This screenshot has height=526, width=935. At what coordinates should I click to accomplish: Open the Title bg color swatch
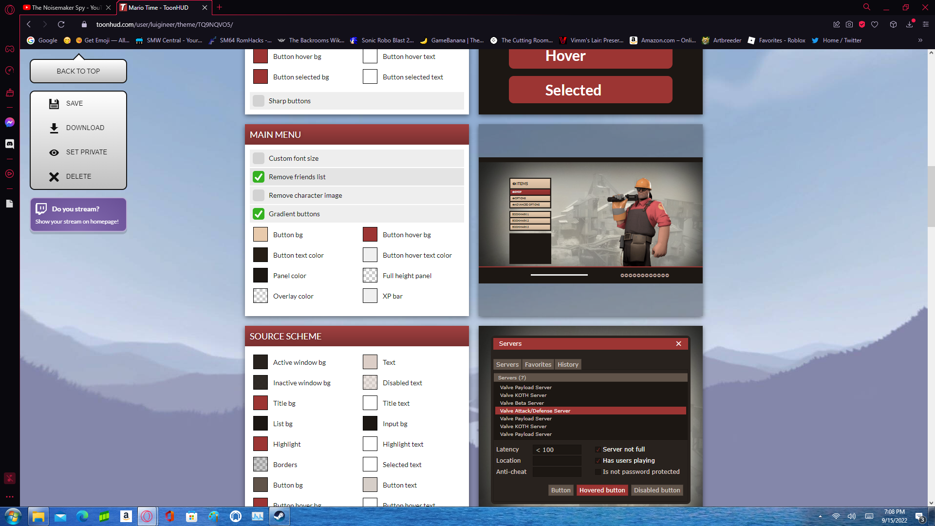(261, 403)
